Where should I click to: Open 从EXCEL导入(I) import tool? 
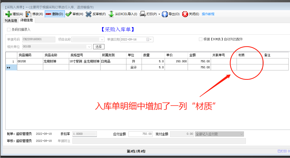click(111, 14)
